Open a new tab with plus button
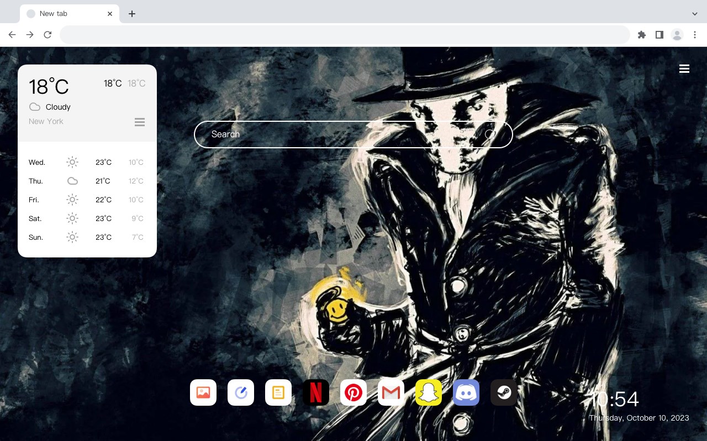The image size is (707, 441). point(131,14)
